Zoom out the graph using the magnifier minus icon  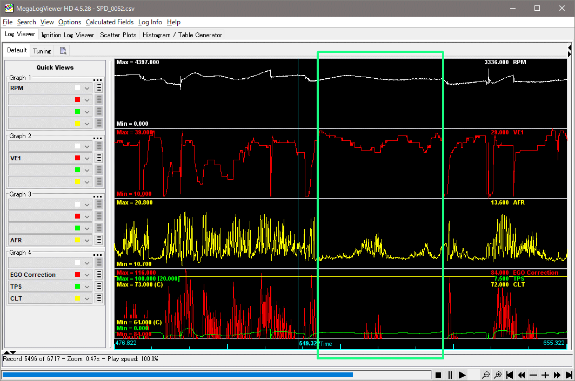click(x=486, y=375)
